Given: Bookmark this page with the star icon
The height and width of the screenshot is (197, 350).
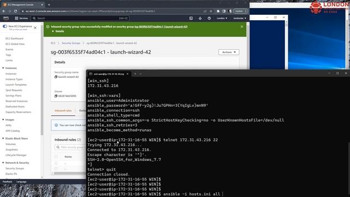Looking at the screenshot, I should (x=211, y=11).
